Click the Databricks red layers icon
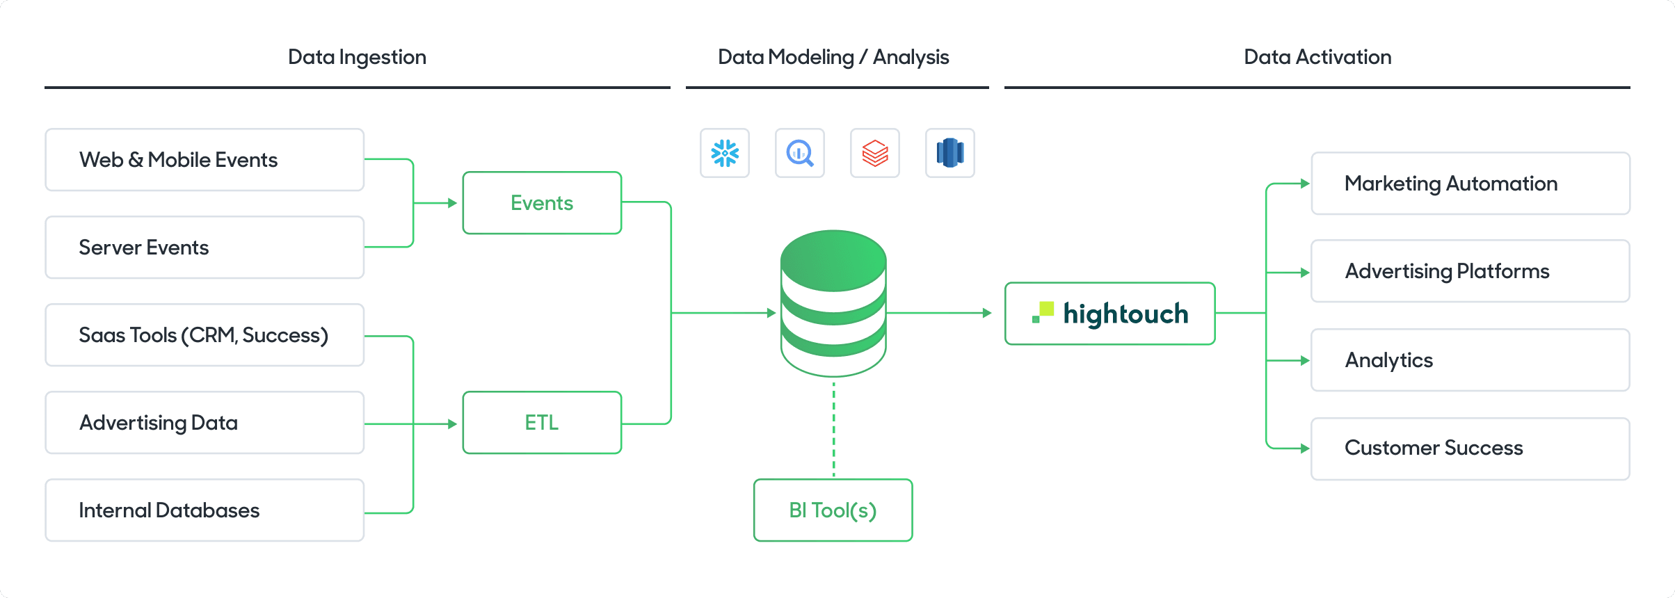Image resolution: width=1675 pixels, height=598 pixels. [x=875, y=153]
